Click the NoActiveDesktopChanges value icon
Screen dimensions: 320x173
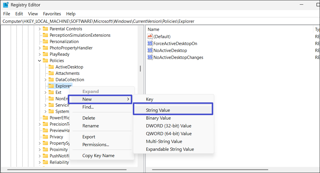(x=150, y=57)
